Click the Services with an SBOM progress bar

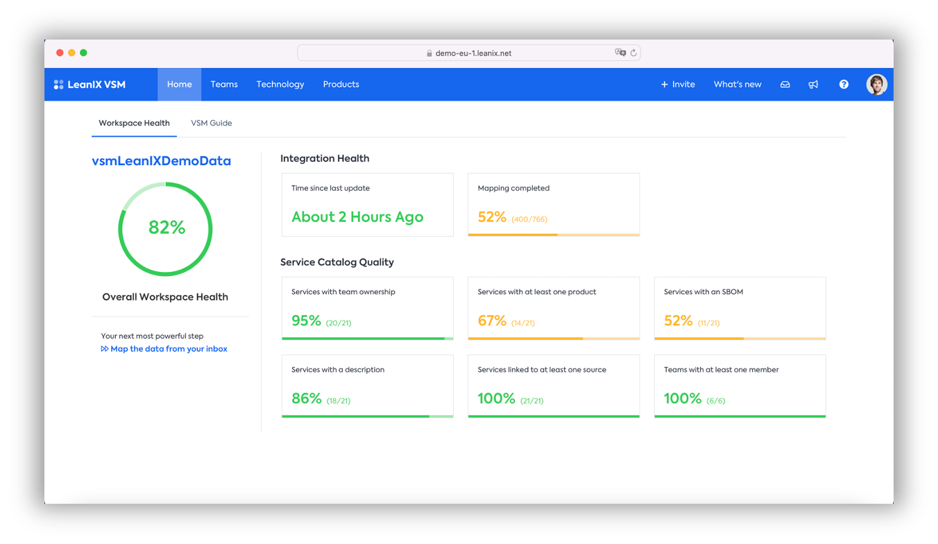point(740,339)
